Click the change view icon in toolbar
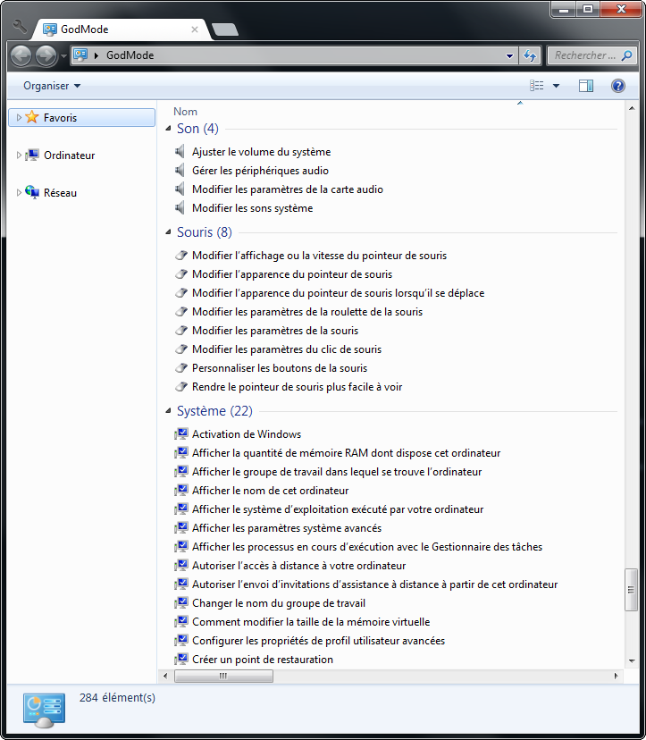646x740 pixels. [537, 86]
